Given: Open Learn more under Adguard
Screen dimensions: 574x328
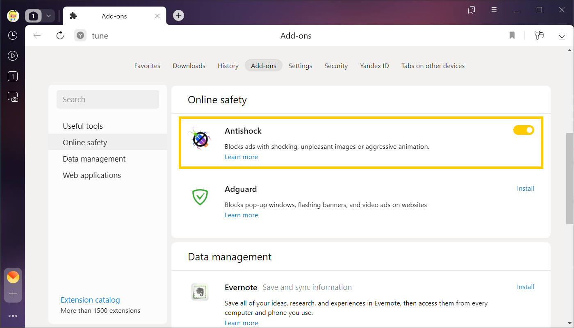Looking at the screenshot, I should pos(241,215).
